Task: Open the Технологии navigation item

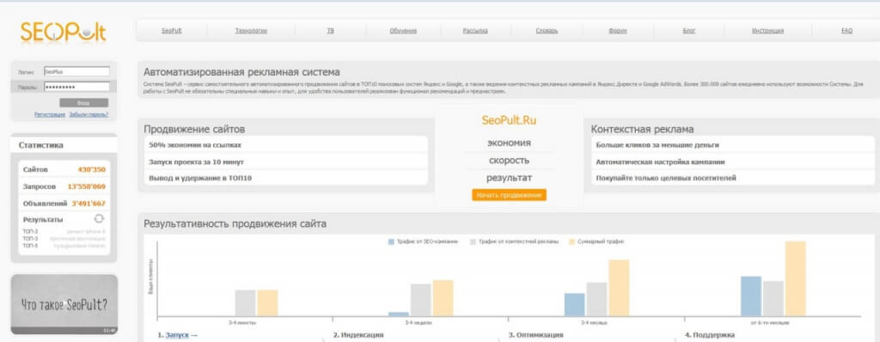Action: [x=251, y=31]
